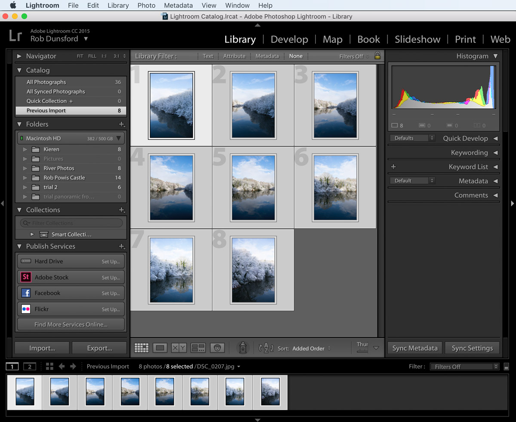The width and height of the screenshot is (516, 422).
Task: Toggle the sort direction icon
Action: 266,348
